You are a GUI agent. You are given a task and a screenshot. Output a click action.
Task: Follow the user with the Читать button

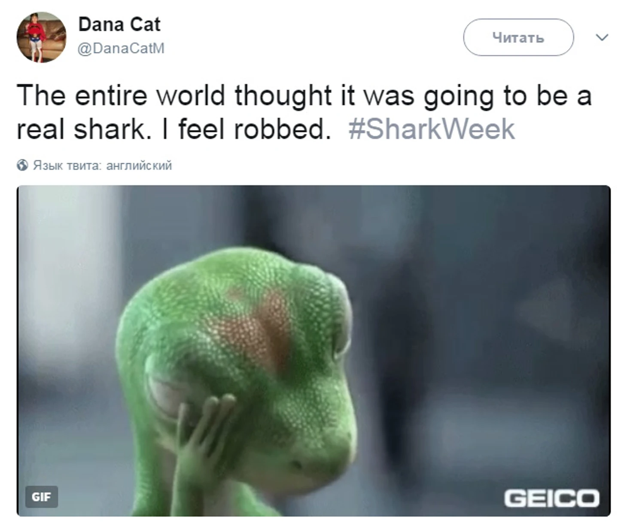point(518,37)
